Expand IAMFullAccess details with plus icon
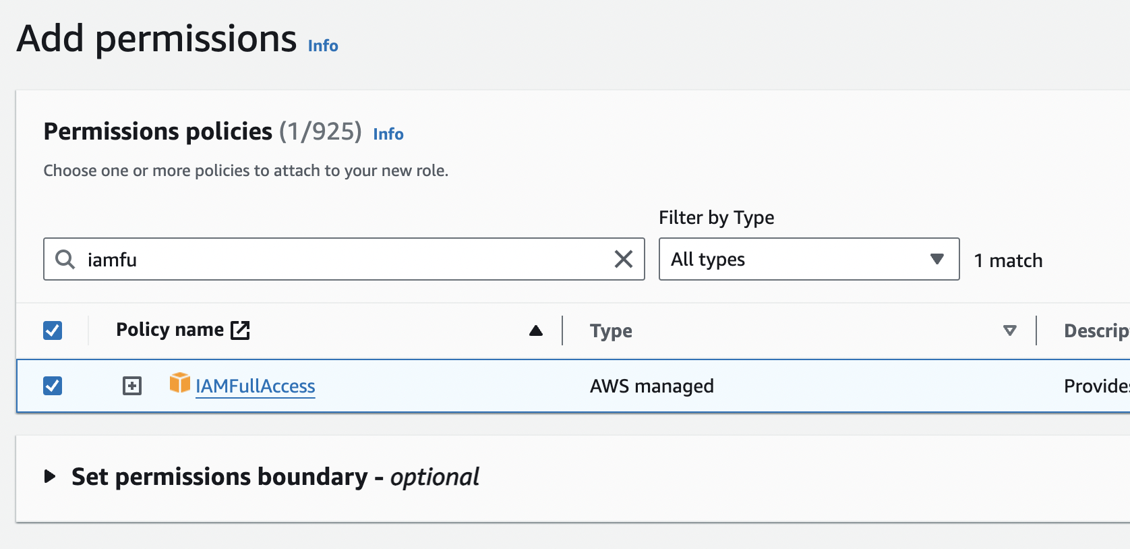 132,386
